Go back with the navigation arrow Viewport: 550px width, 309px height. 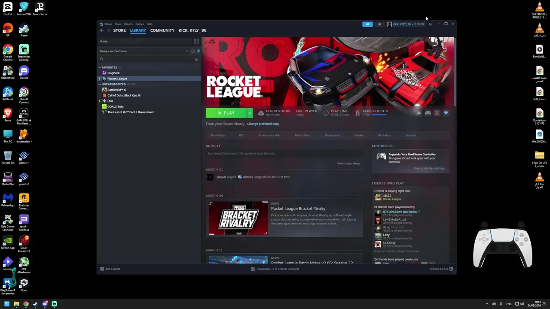point(102,30)
